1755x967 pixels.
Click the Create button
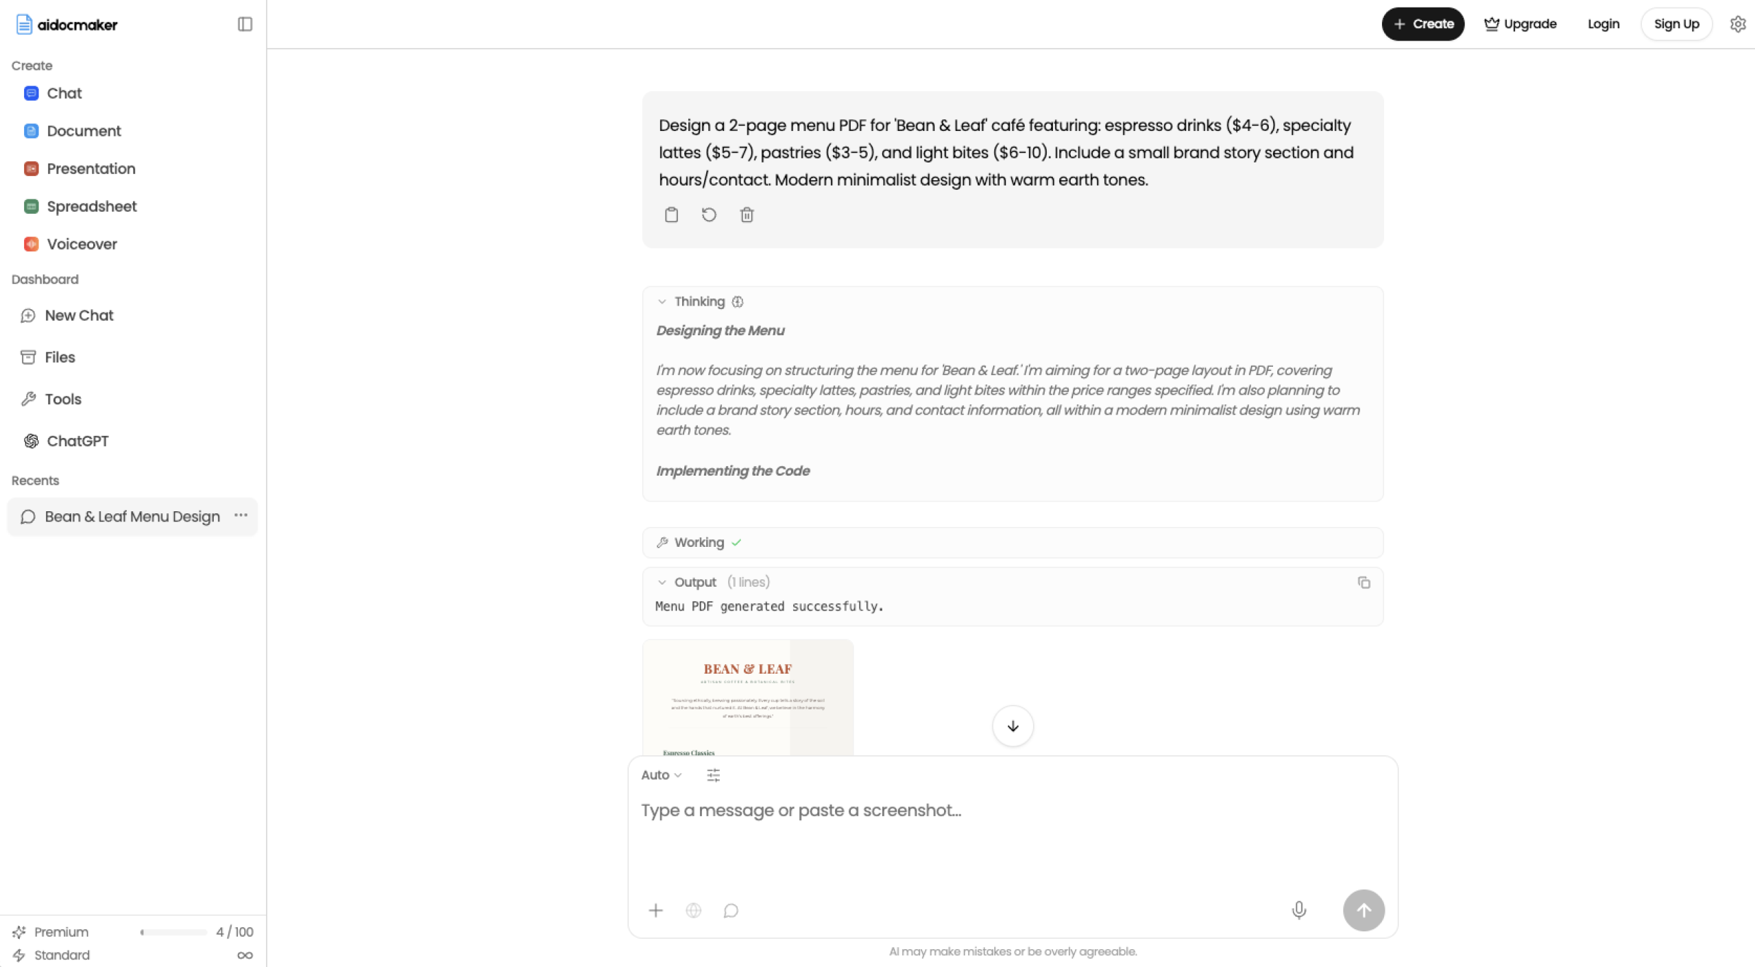[1422, 23]
